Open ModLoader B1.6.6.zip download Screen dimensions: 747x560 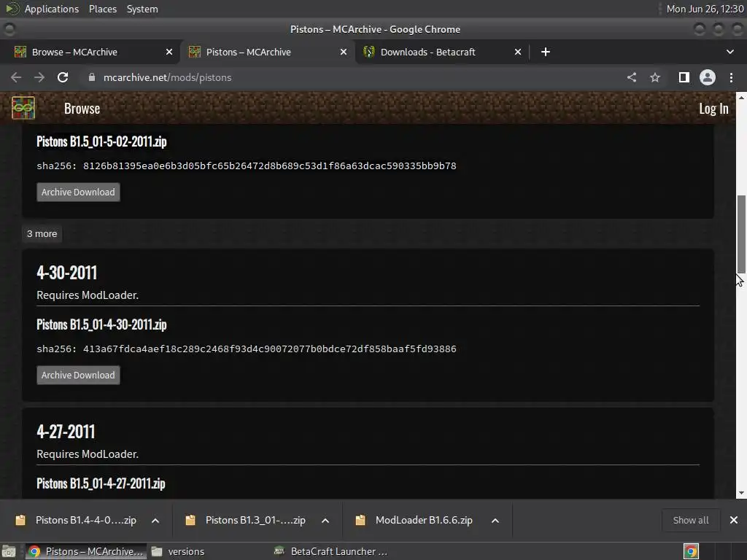click(424, 520)
